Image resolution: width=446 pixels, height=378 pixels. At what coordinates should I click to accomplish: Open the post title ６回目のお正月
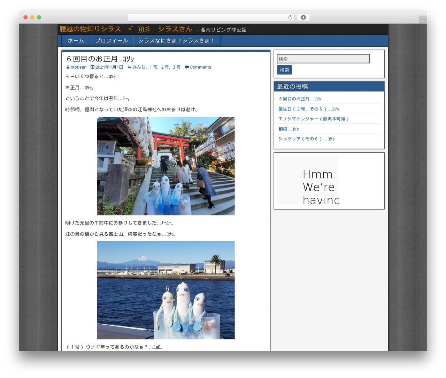(x=100, y=59)
